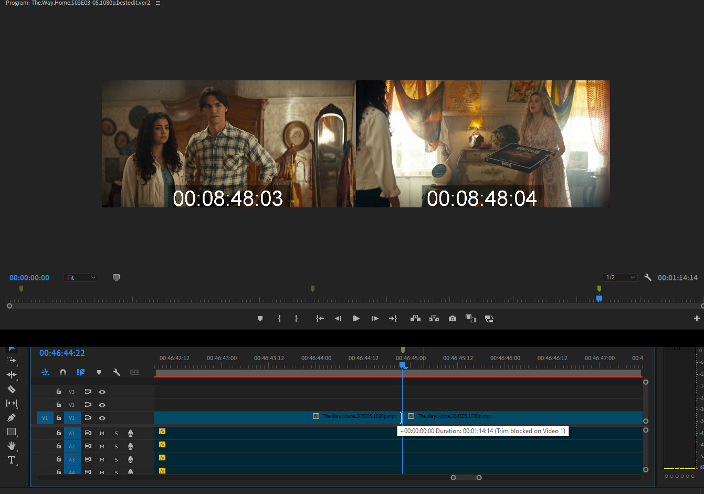Select the Ripple Edit tool

[11, 375]
